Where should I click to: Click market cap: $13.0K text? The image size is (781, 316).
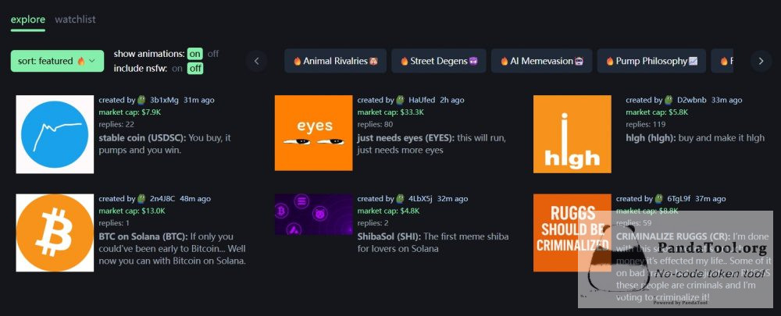[x=132, y=211]
